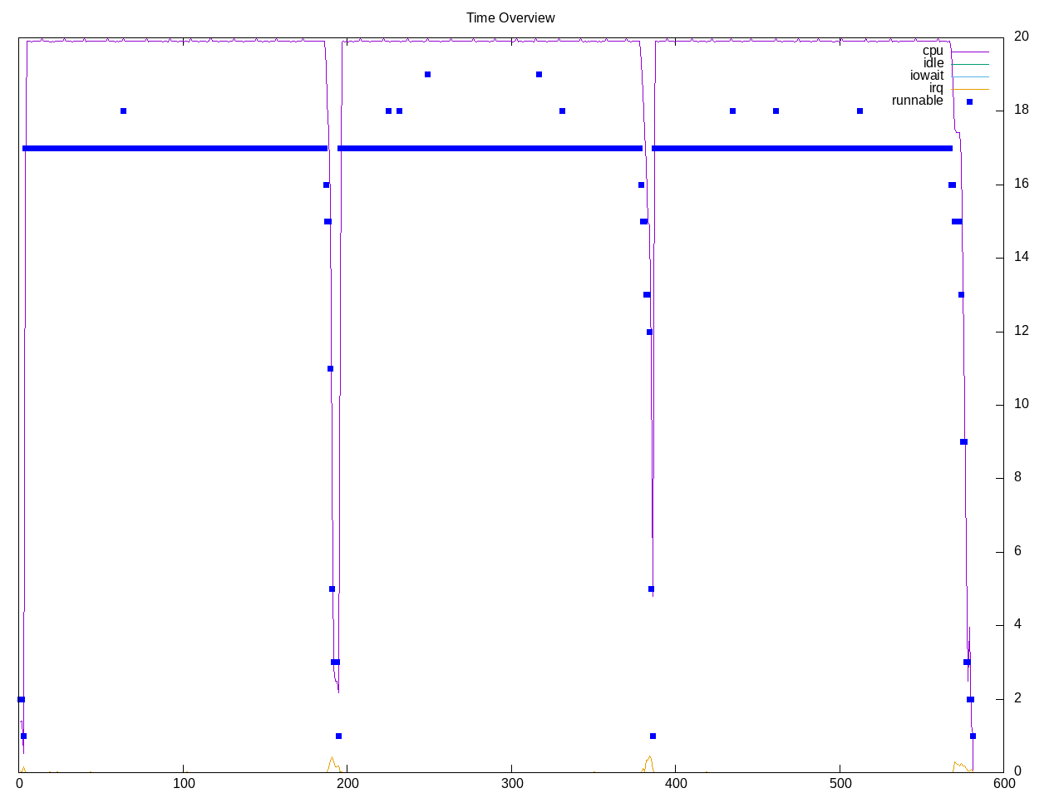1064x798 pixels.
Task: Click the orange irq bump near x=190
Action: pyautogui.click(x=332, y=760)
